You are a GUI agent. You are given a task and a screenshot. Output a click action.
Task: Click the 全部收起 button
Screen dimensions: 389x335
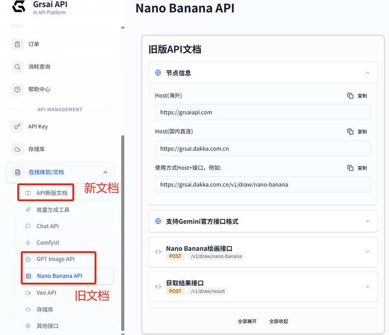279,322
